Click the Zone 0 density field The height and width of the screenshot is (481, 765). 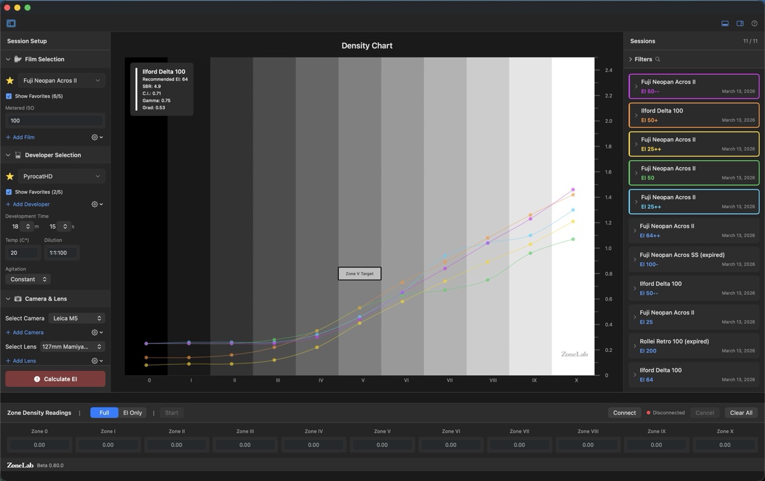pos(39,445)
